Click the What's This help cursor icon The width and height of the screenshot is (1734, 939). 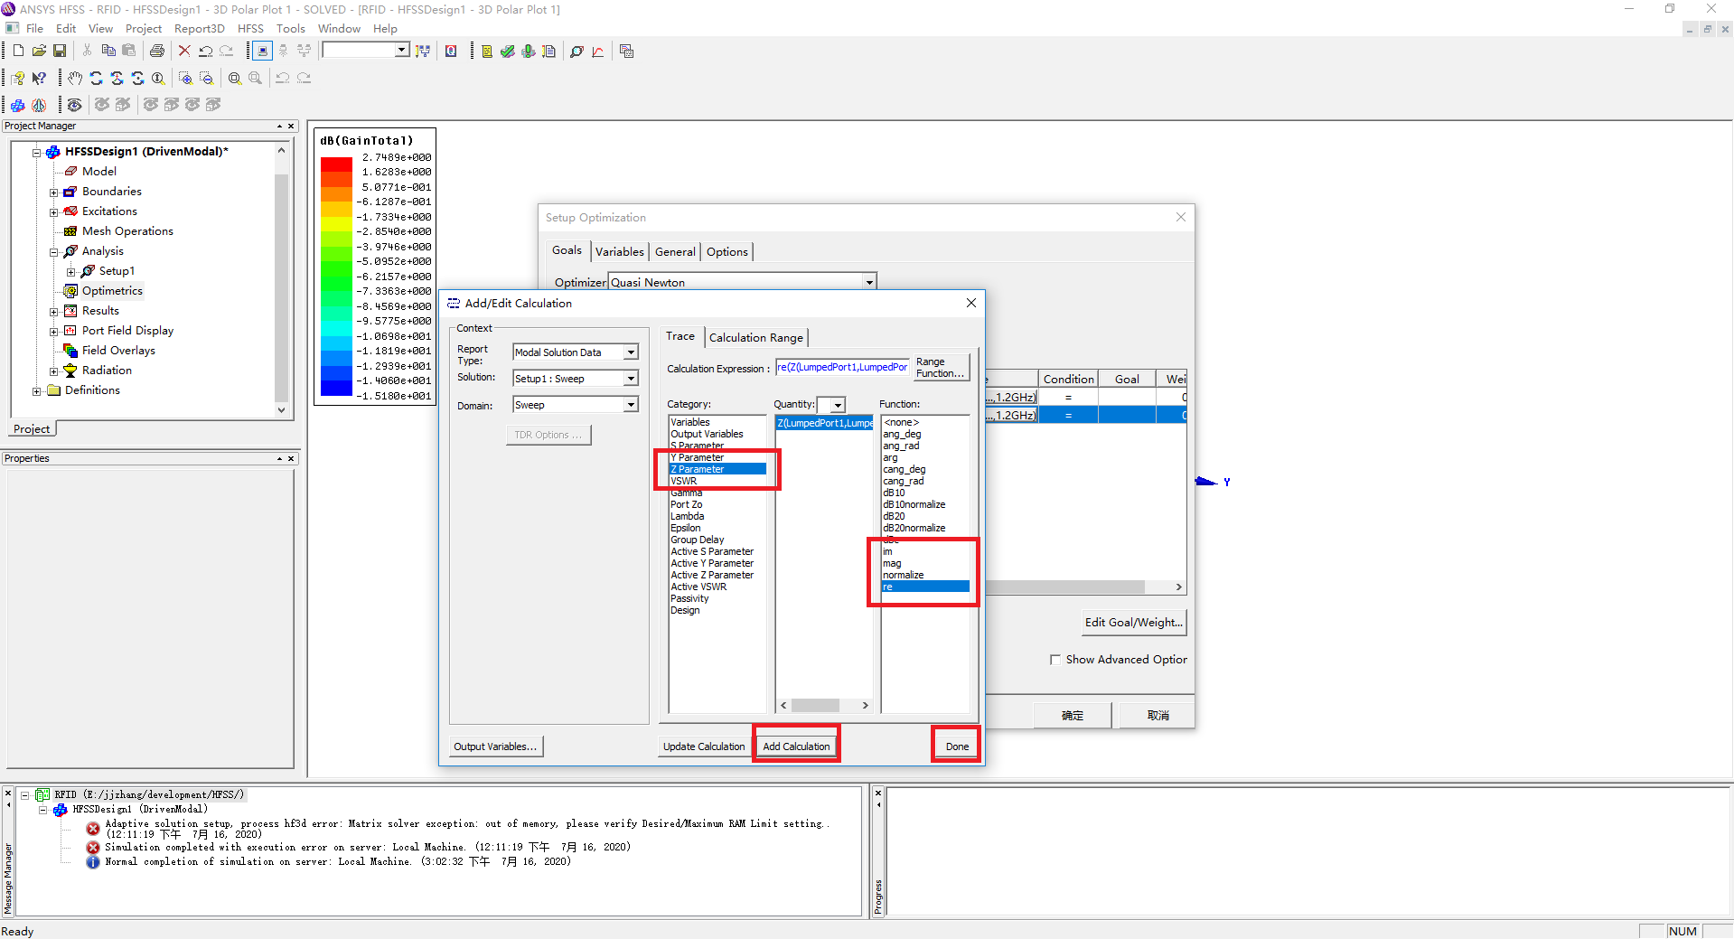pyautogui.click(x=39, y=78)
